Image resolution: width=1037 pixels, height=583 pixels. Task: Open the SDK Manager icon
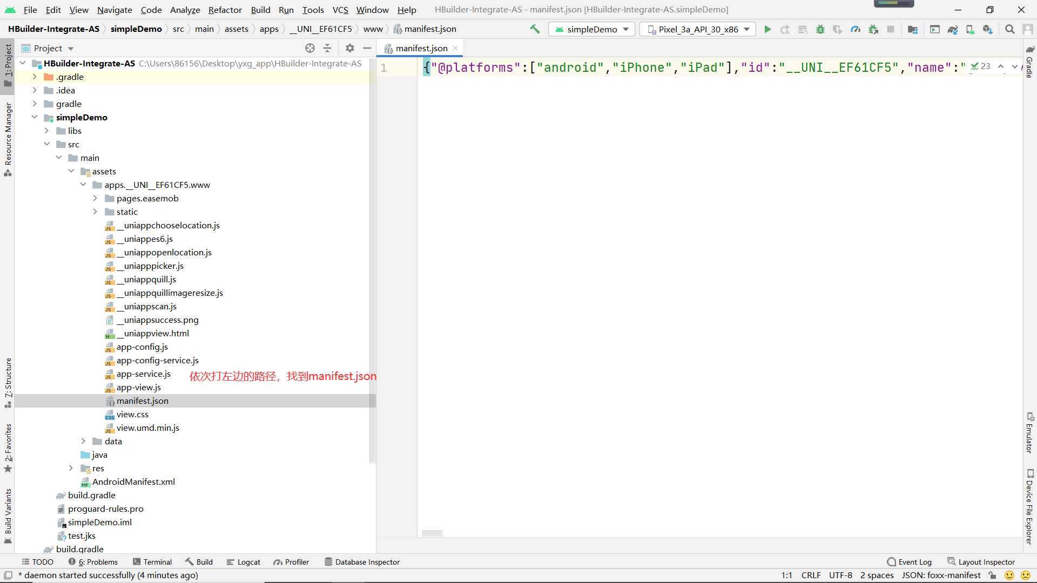click(x=988, y=29)
